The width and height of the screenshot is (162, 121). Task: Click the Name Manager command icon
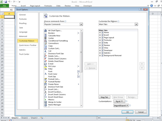coord(45,105)
